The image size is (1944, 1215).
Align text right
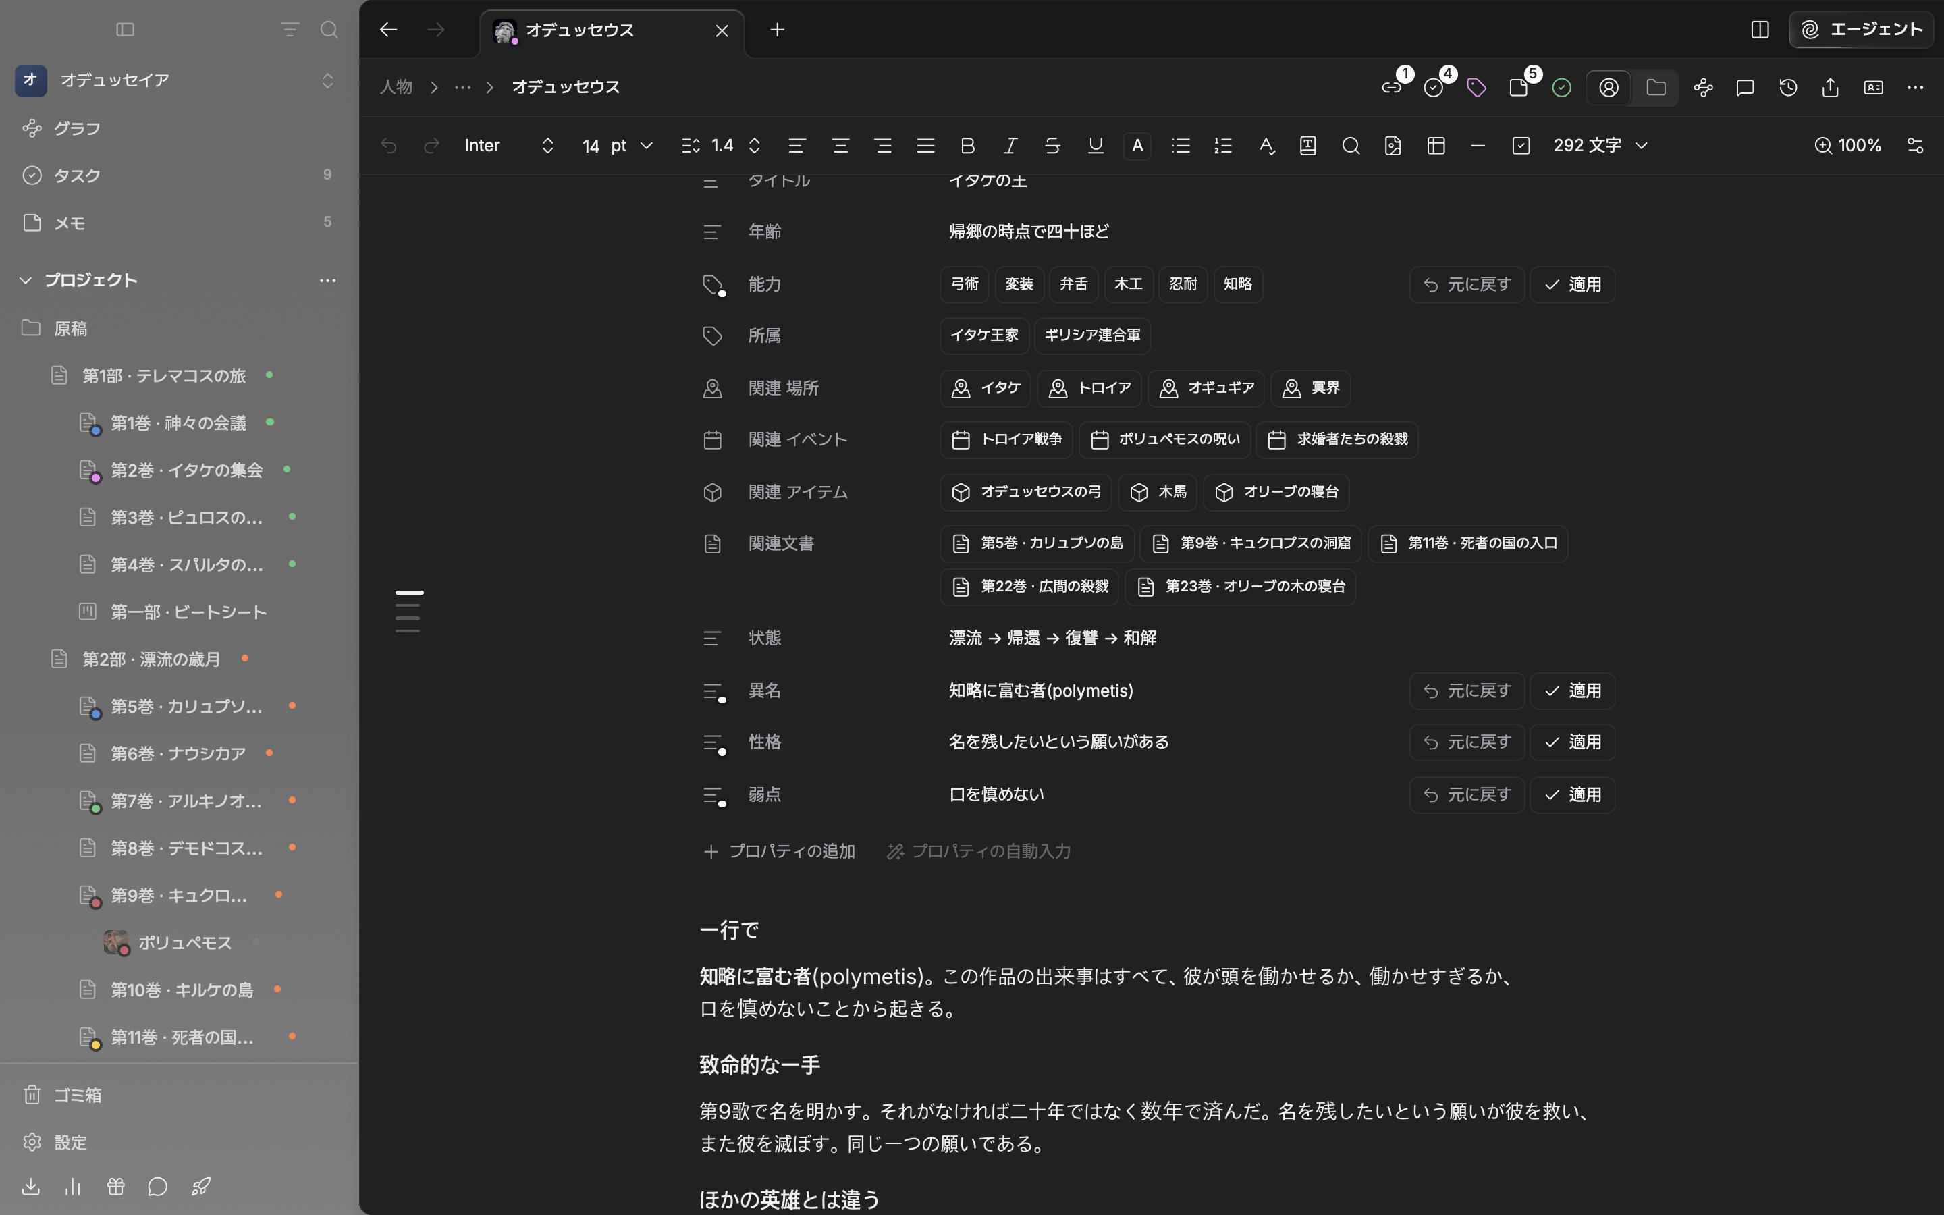coord(883,145)
